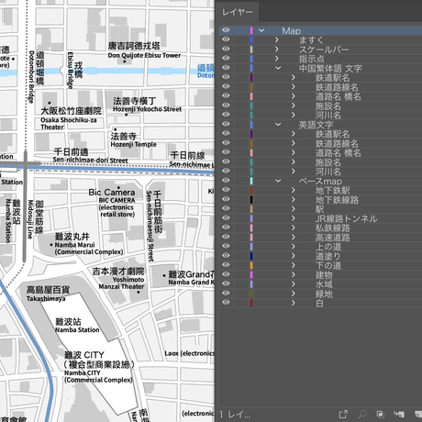This screenshot has width=422, height=422.
Task: Toggle the eye for 高速道路 layer
Action: tap(226, 237)
